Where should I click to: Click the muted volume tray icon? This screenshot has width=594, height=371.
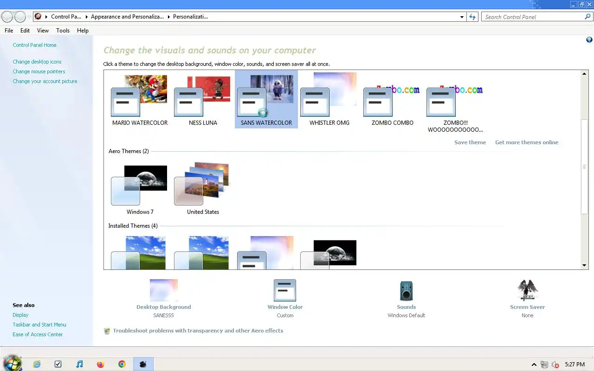click(x=555, y=365)
